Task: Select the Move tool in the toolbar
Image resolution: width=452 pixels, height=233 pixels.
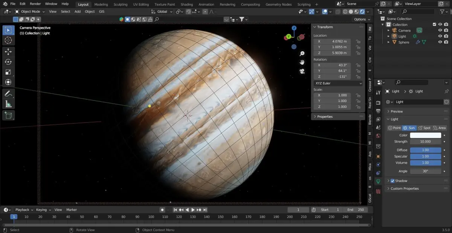Action: [8, 52]
